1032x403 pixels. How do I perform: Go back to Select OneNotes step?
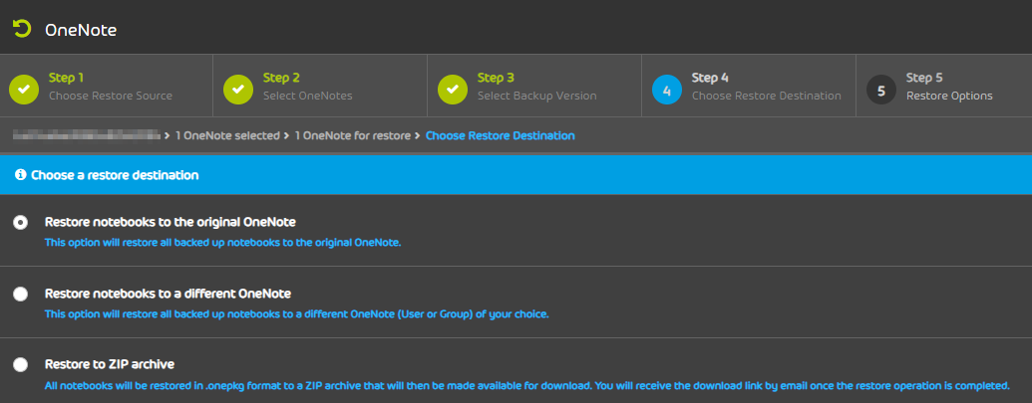click(x=307, y=97)
